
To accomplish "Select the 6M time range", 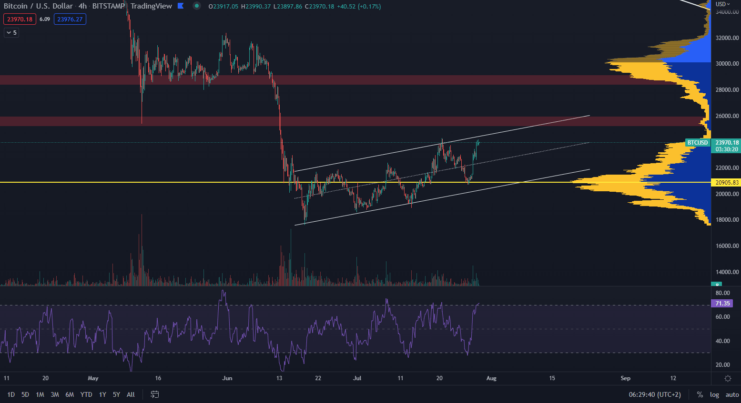I will (70, 394).
